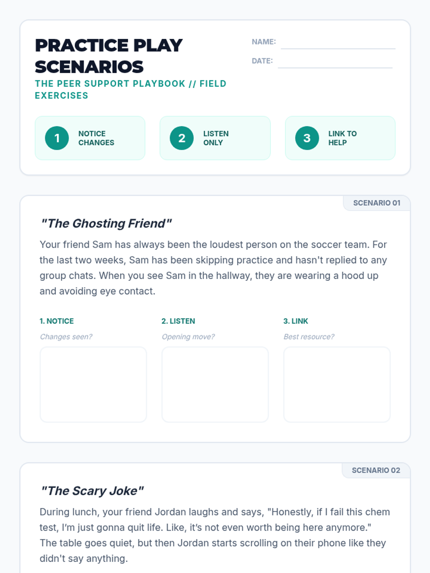The width and height of the screenshot is (430, 573).
Task: Click the "3. LINK" column heading
Action: tap(296, 321)
